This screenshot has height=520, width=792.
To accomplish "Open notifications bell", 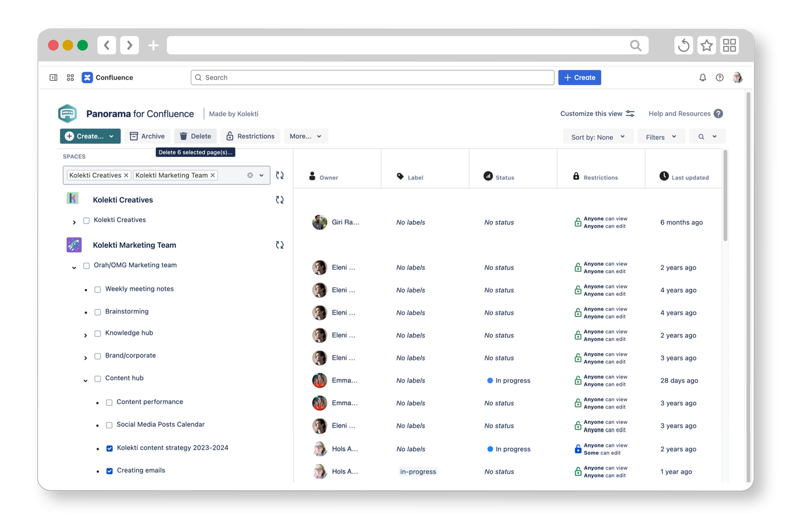I will [703, 78].
